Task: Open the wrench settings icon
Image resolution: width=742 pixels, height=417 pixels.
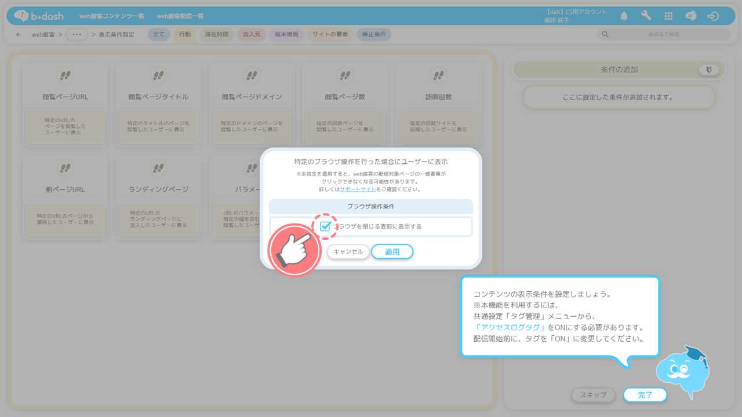Action: 646,16
